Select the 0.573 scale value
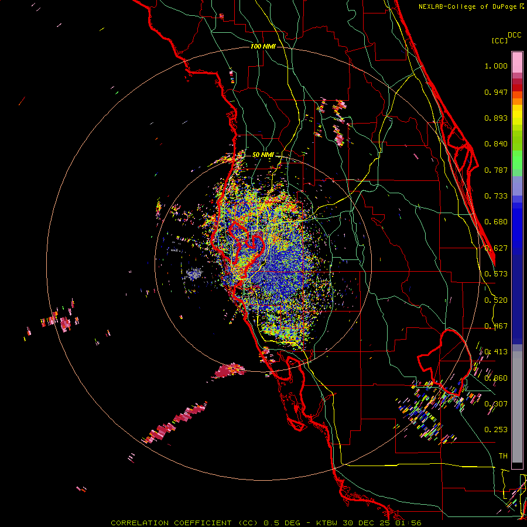Image resolution: width=527 pixels, height=527 pixels. (x=496, y=274)
